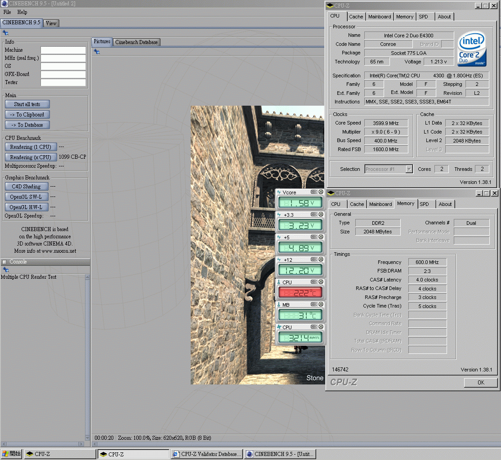
Task: Click the OS input field
Action: [x=63, y=66]
